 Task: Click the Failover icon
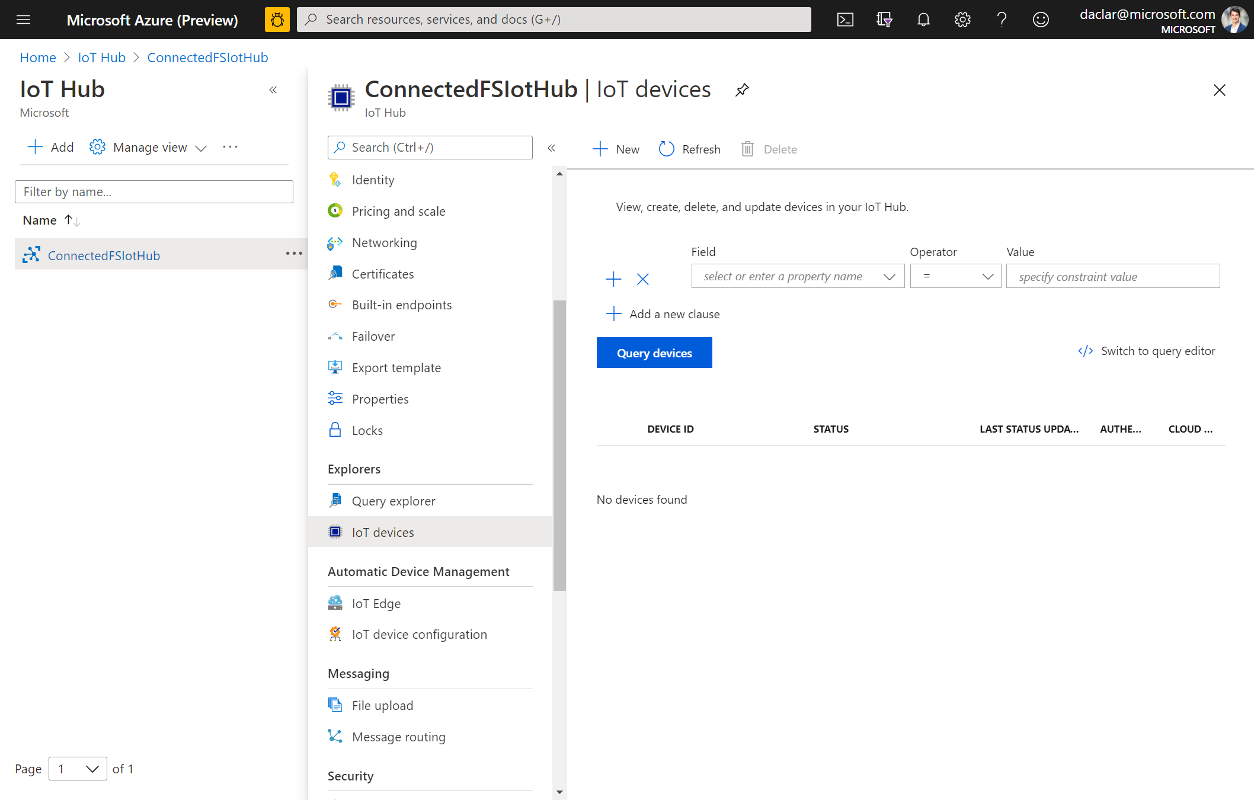click(335, 335)
